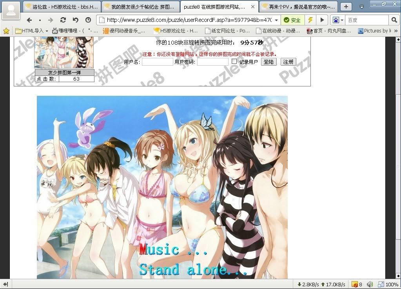Open the tab list dropdown triangle

(362, 7)
